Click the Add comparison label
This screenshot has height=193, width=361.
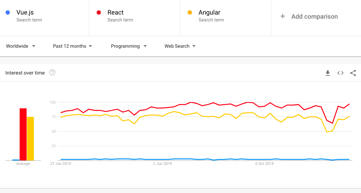click(314, 16)
